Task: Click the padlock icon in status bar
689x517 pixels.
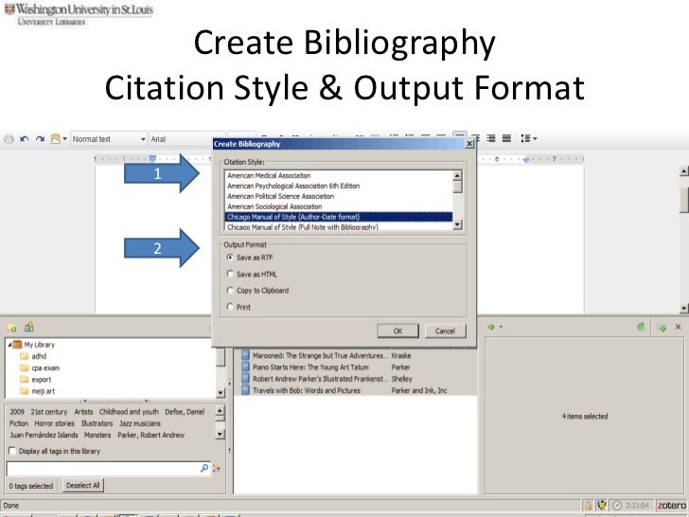Action: pos(588,505)
